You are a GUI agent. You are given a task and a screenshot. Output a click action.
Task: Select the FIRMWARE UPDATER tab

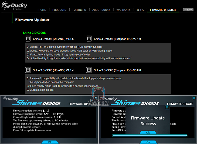pos(163,10)
